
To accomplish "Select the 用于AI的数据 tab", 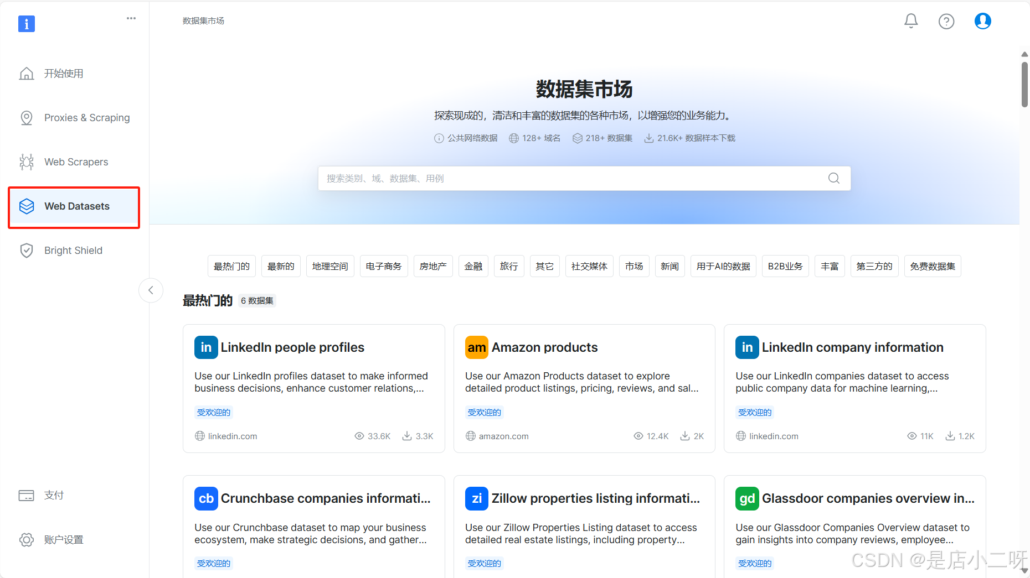I will coord(723,266).
